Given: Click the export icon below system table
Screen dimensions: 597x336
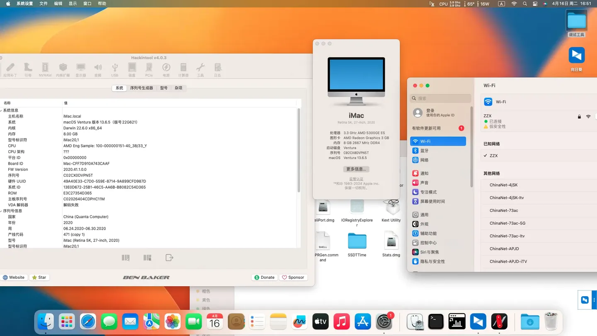Looking at the screenshot, I should 169,258.
